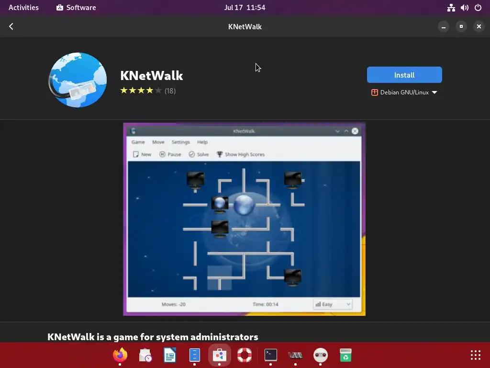Image resolution: width=490 pixels, height=368 pixels.
Task: Launch LibreOffice Writer from the dock
Action: tap(170, 355)
